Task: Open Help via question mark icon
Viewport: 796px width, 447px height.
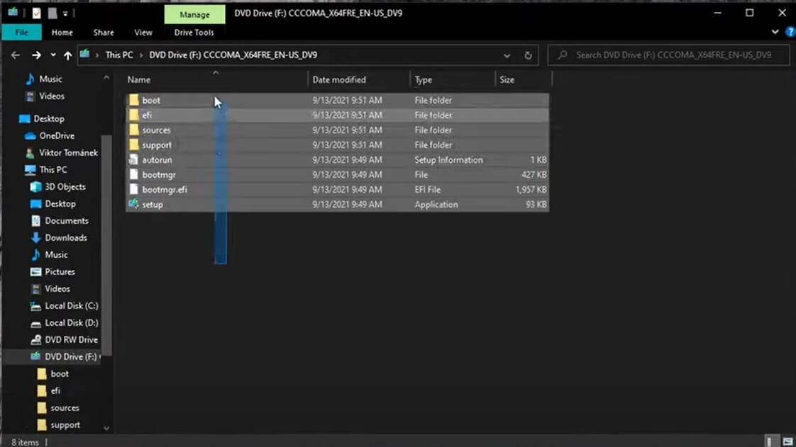Action: coord(790,32)
